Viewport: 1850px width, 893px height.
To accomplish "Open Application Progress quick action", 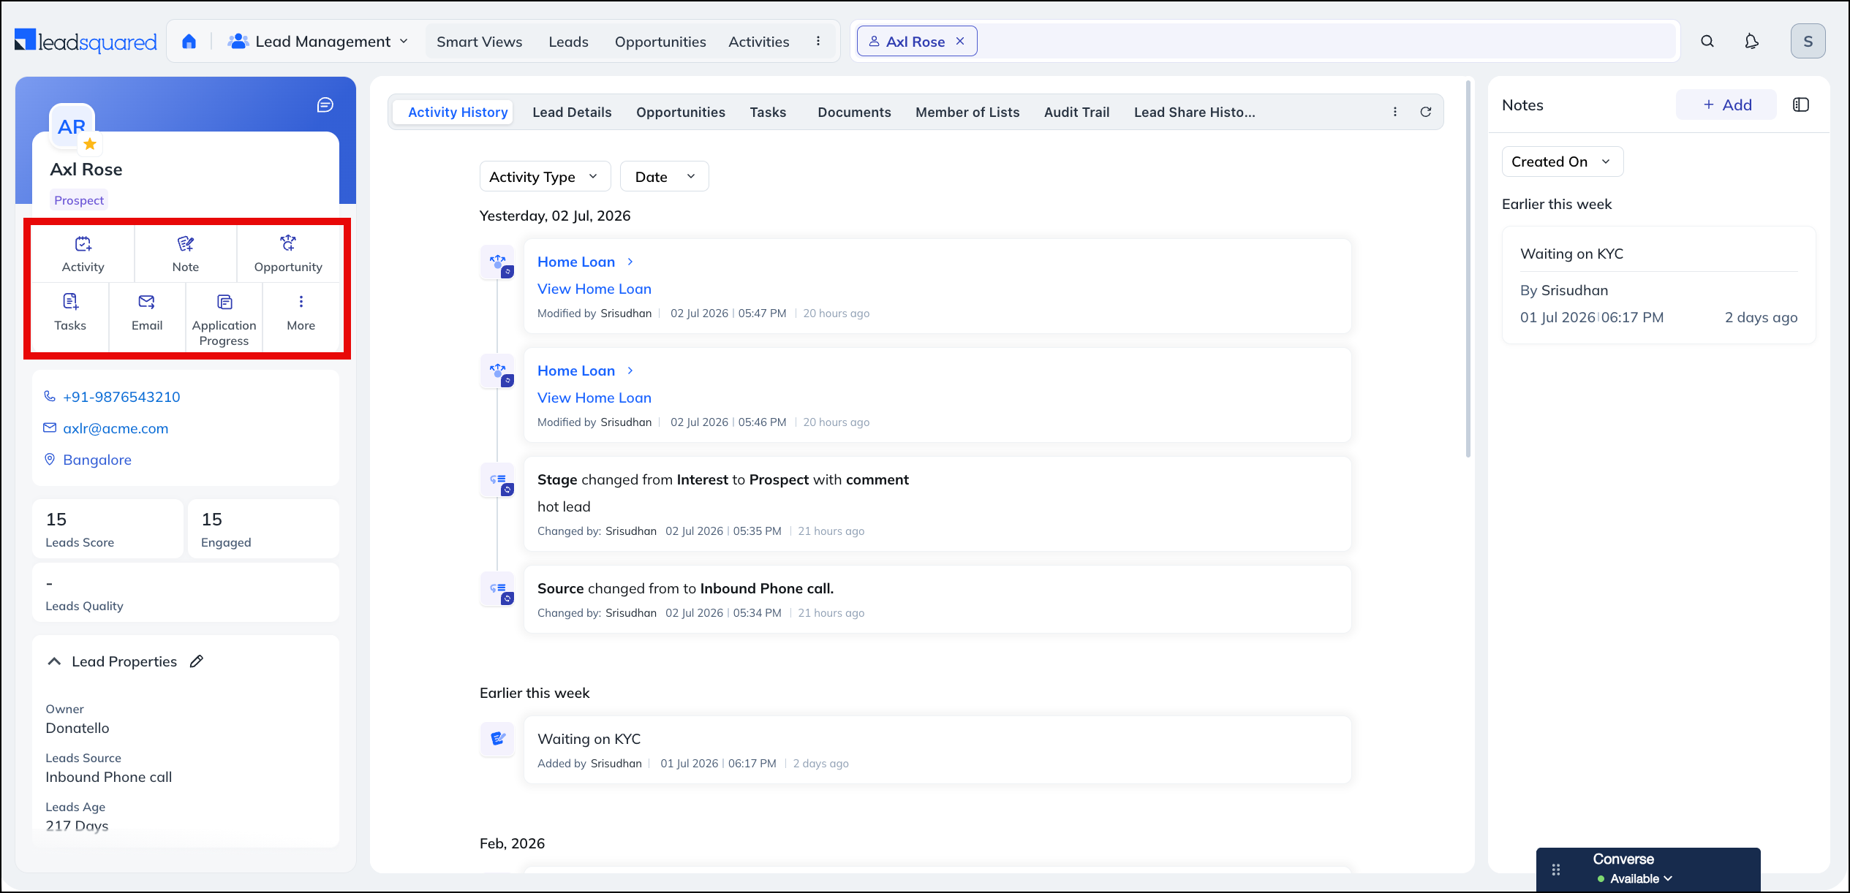I will click(x=224, y=320).
